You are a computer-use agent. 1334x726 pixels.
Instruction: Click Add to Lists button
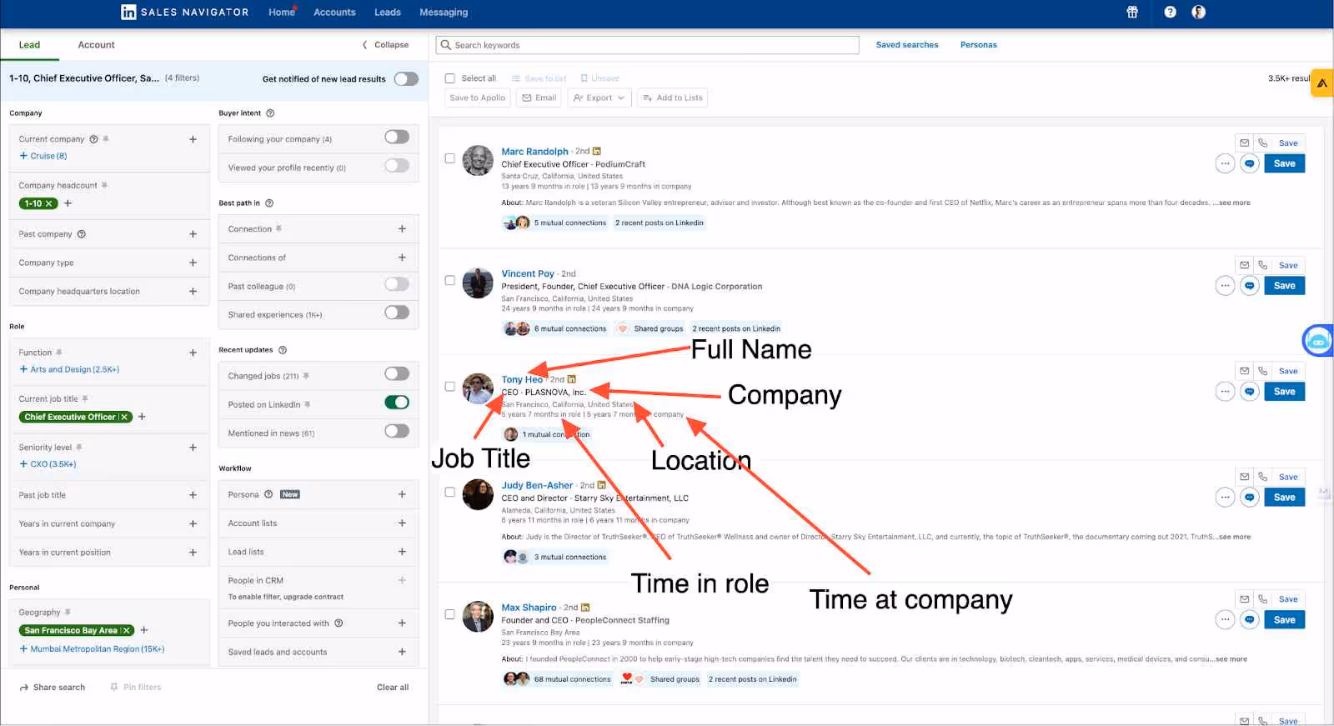coord(672,98)
